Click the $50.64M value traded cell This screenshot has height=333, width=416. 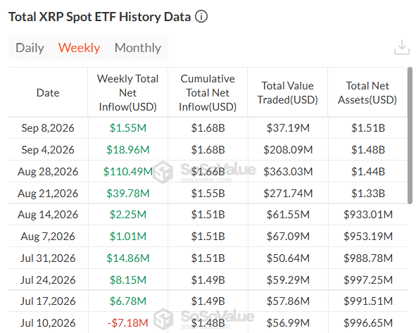(288, 258)
